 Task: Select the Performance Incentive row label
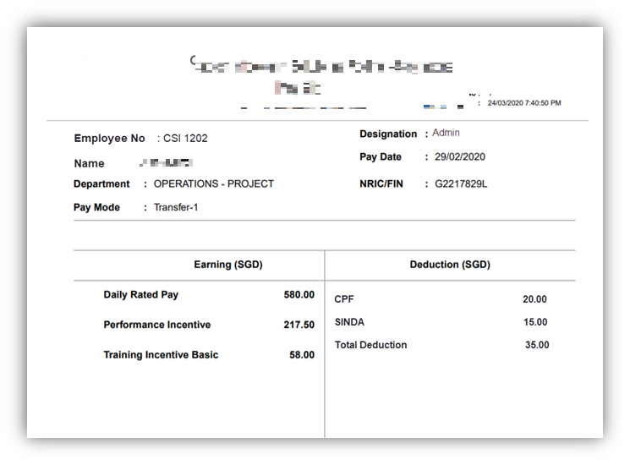coord(157,325)
